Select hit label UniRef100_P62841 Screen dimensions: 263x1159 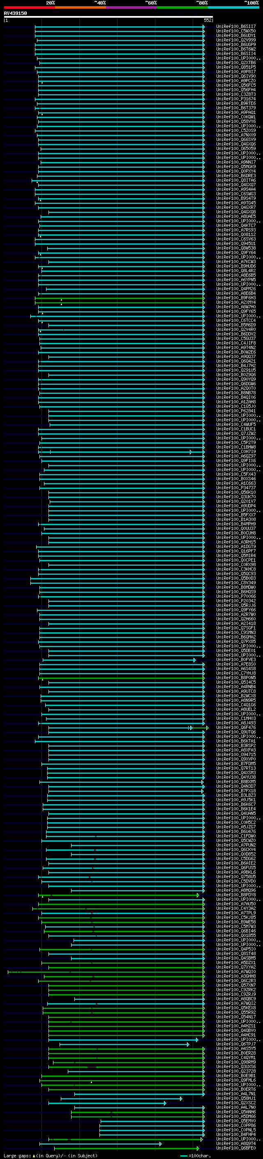235,411
